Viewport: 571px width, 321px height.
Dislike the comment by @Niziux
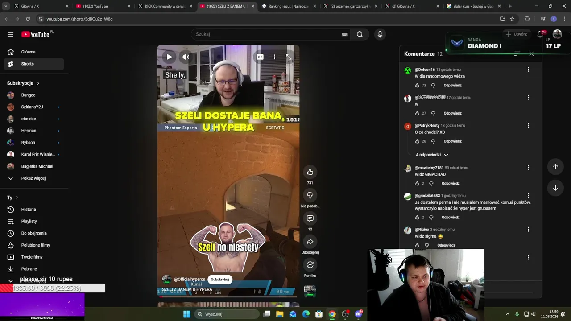[x=427, y=245]
